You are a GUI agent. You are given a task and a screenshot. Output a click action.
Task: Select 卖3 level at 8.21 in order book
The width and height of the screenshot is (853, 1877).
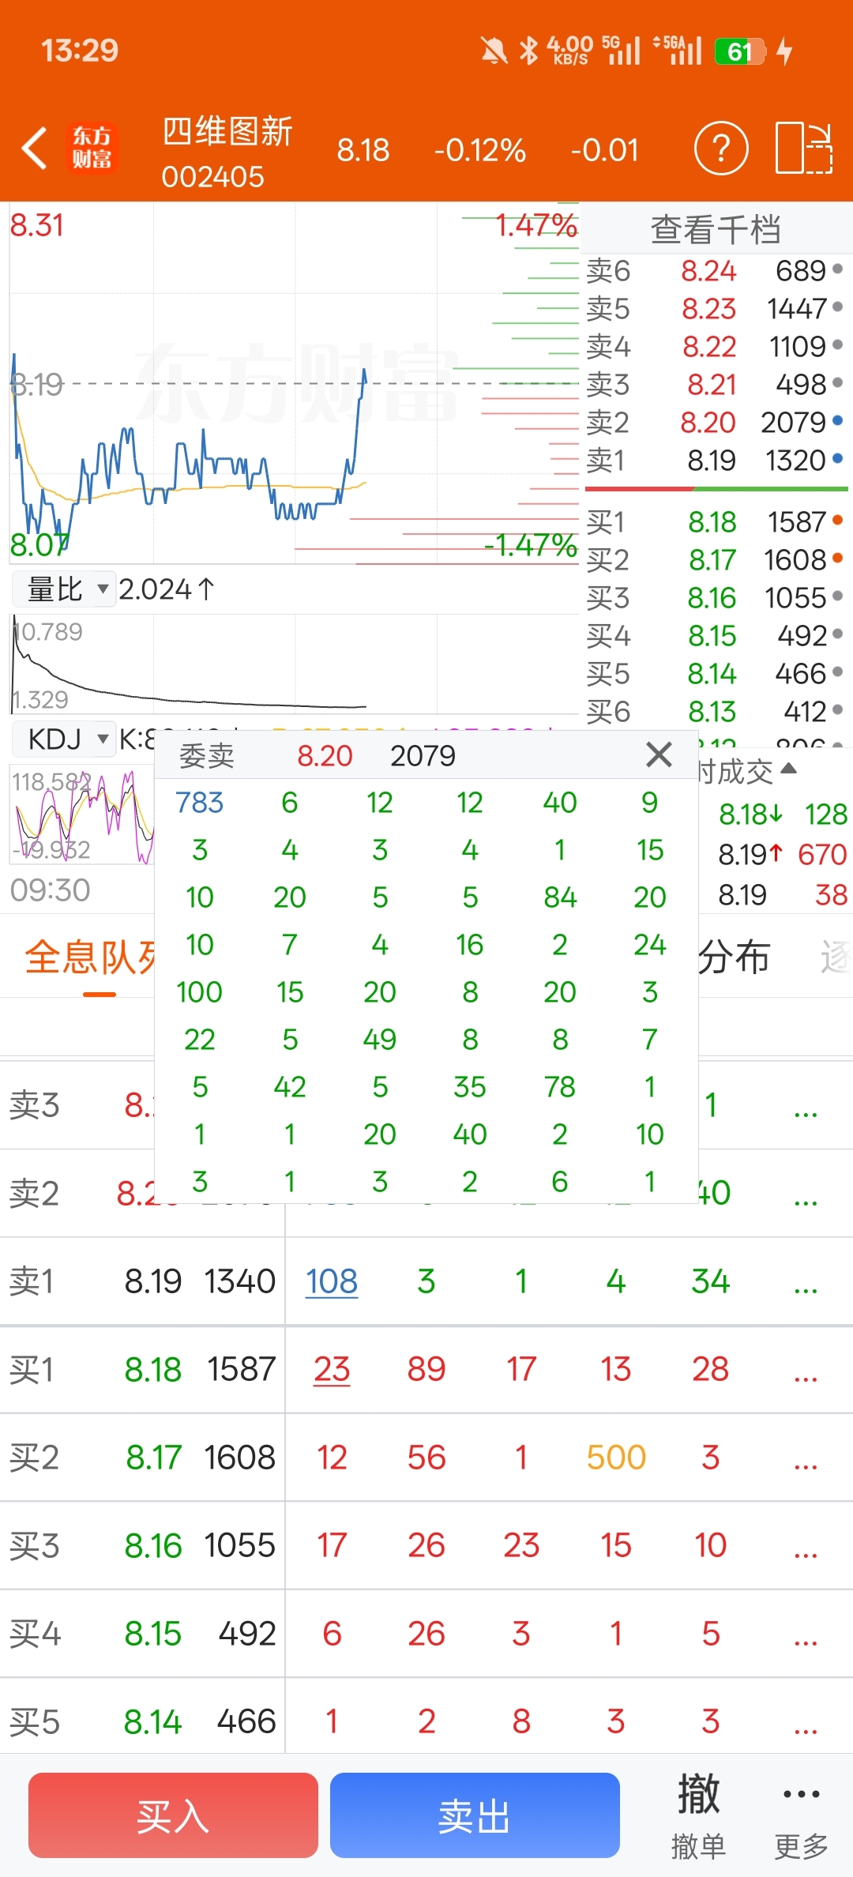(x=715, y=385)
